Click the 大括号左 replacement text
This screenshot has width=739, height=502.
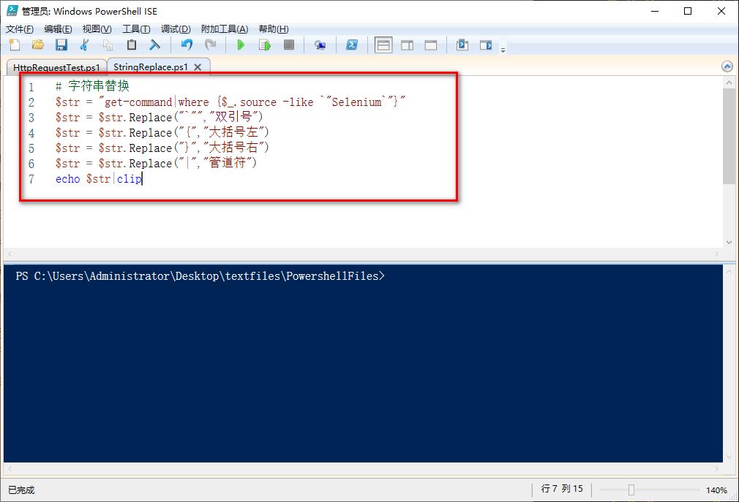coord(233,132)
